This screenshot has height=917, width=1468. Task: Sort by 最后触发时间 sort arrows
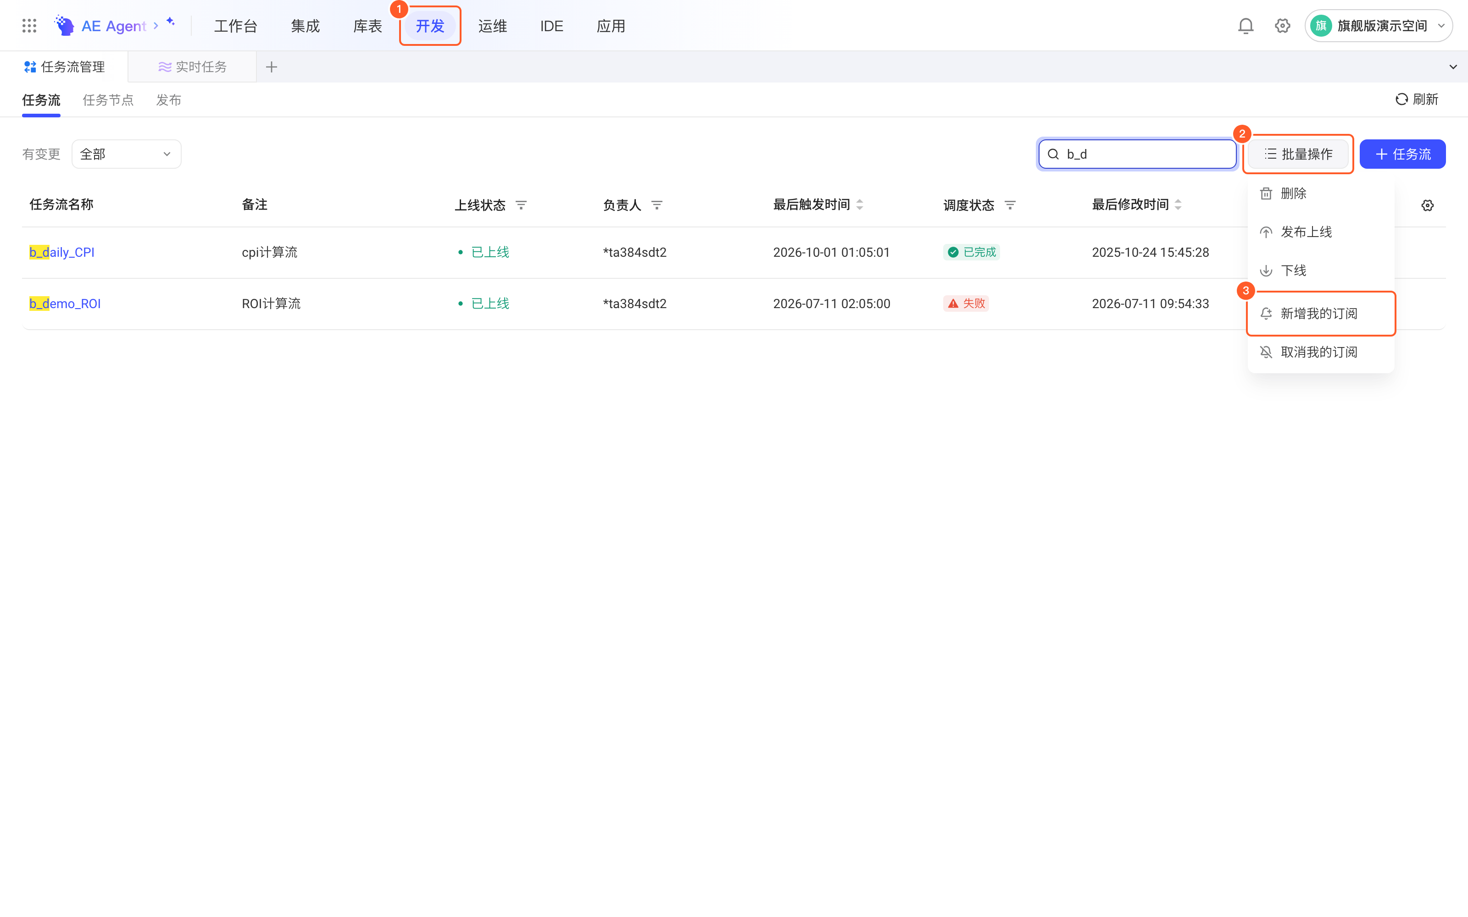[860, 205]
